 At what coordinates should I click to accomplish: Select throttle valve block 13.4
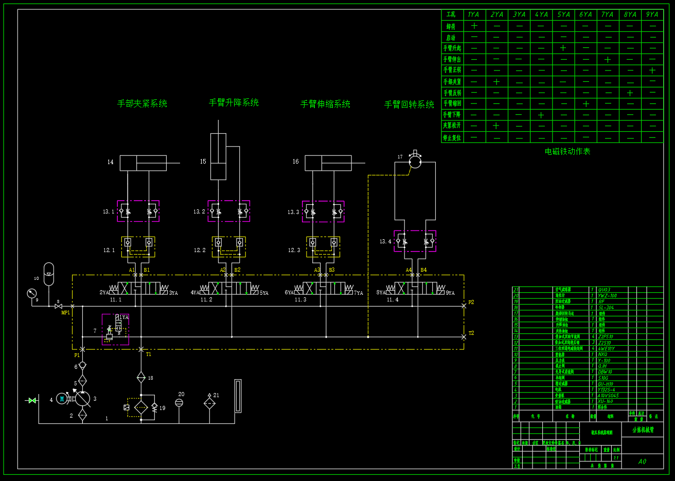(x=415, y=241)
